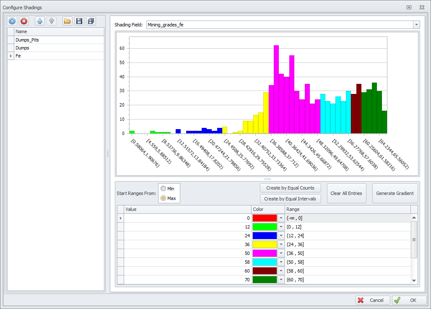Click the greyed move-down arrow icon
This screenshot has height=309, width=431.
51,21
